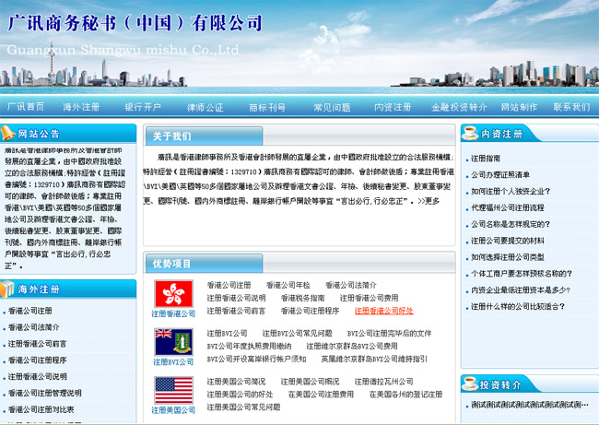This screenshot has height=425, width=599.
Task: Open the red 注册香港公司好处 link
Action: pos(383,311)
